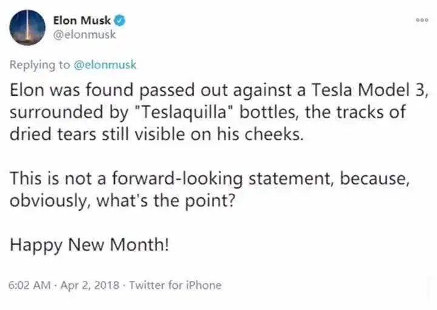Open the tweet's more options menu
The height and width of the screenshot is (310, 437).
coord(422,19)
